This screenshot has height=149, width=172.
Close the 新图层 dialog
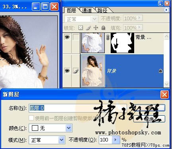tap(164, 95)
